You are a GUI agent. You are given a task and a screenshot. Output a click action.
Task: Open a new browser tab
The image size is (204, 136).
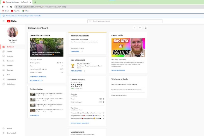coord(35,2)
